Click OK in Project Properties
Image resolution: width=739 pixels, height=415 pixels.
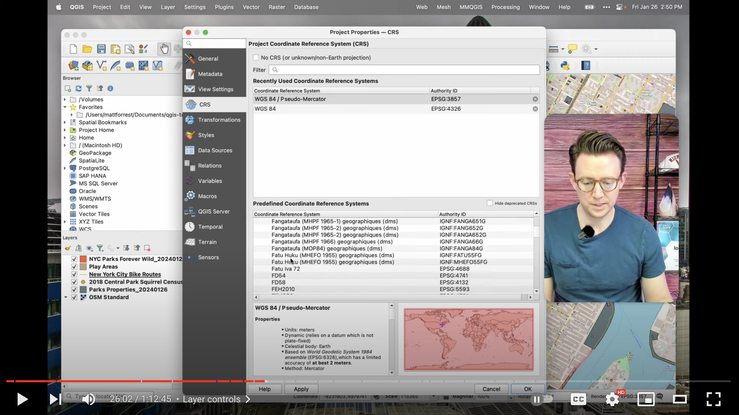[528, 389]
